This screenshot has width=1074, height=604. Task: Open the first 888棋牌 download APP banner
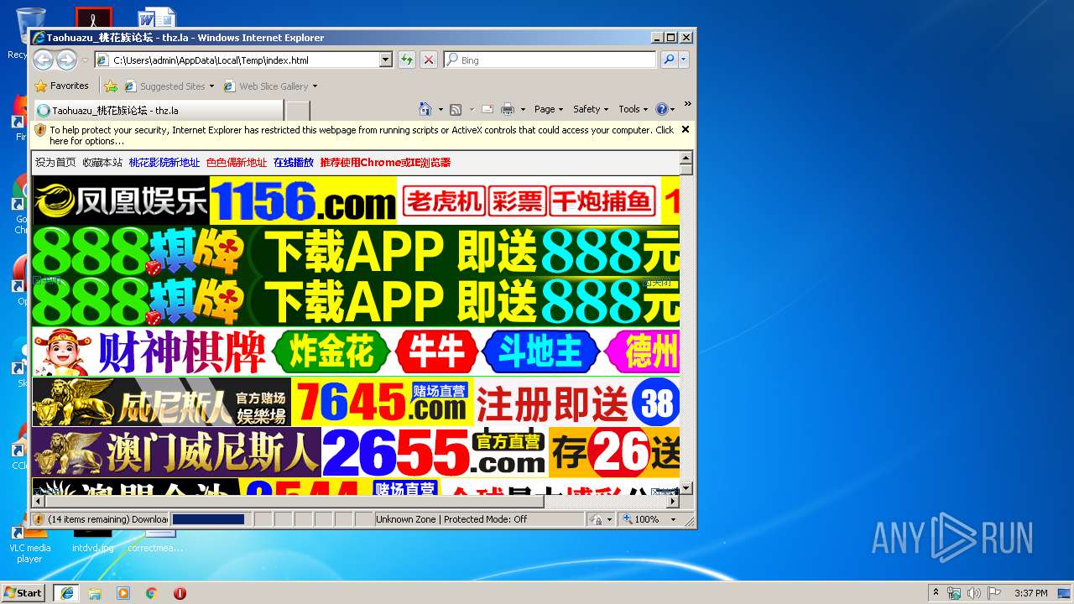point(356,250)
